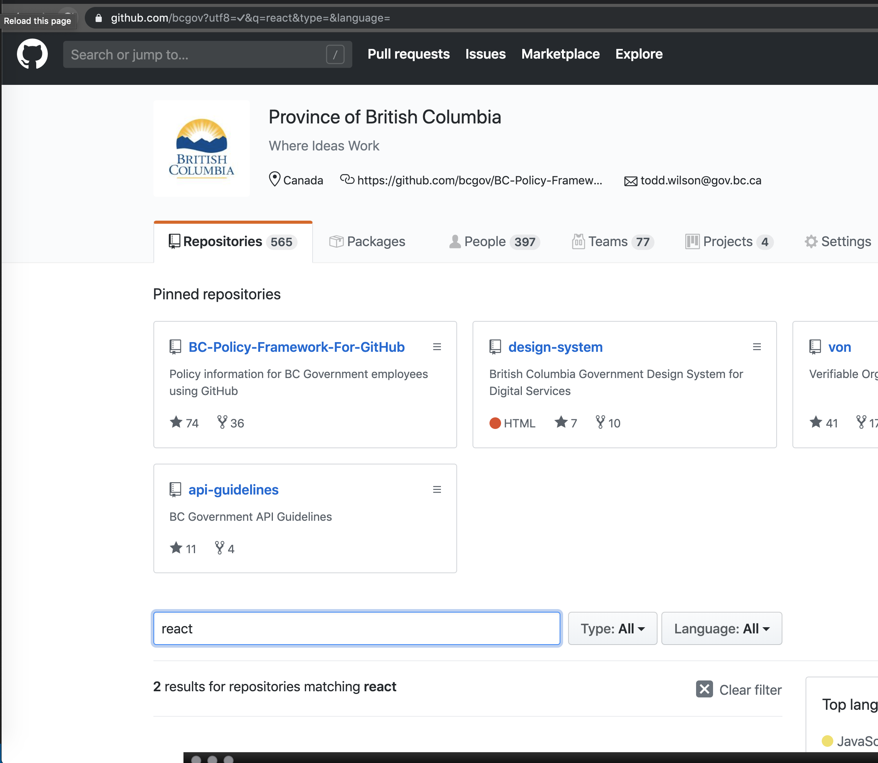Click fork count 36 on BC-Policy-Framework card

[x=230, y=423]
